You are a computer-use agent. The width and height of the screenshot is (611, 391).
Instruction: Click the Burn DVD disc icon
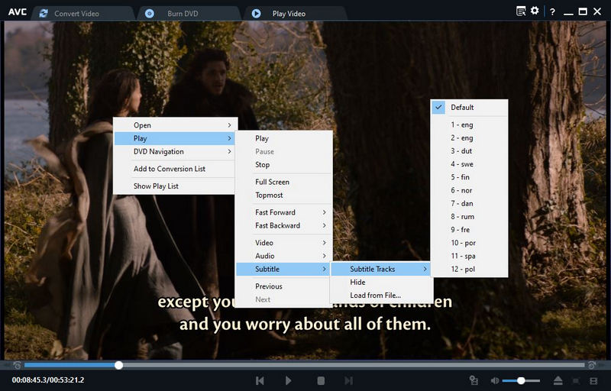point(150,14)
